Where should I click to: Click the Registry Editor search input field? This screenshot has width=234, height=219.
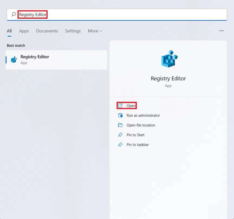point(117,15)
